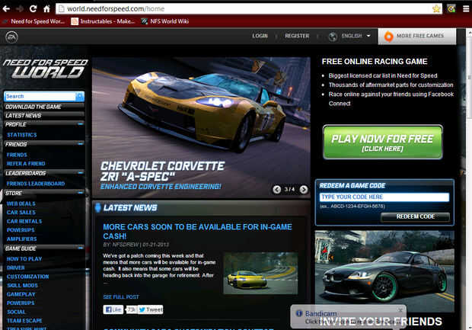
Task: Open Need for Speed World bookmark
Action: (33, 21)
